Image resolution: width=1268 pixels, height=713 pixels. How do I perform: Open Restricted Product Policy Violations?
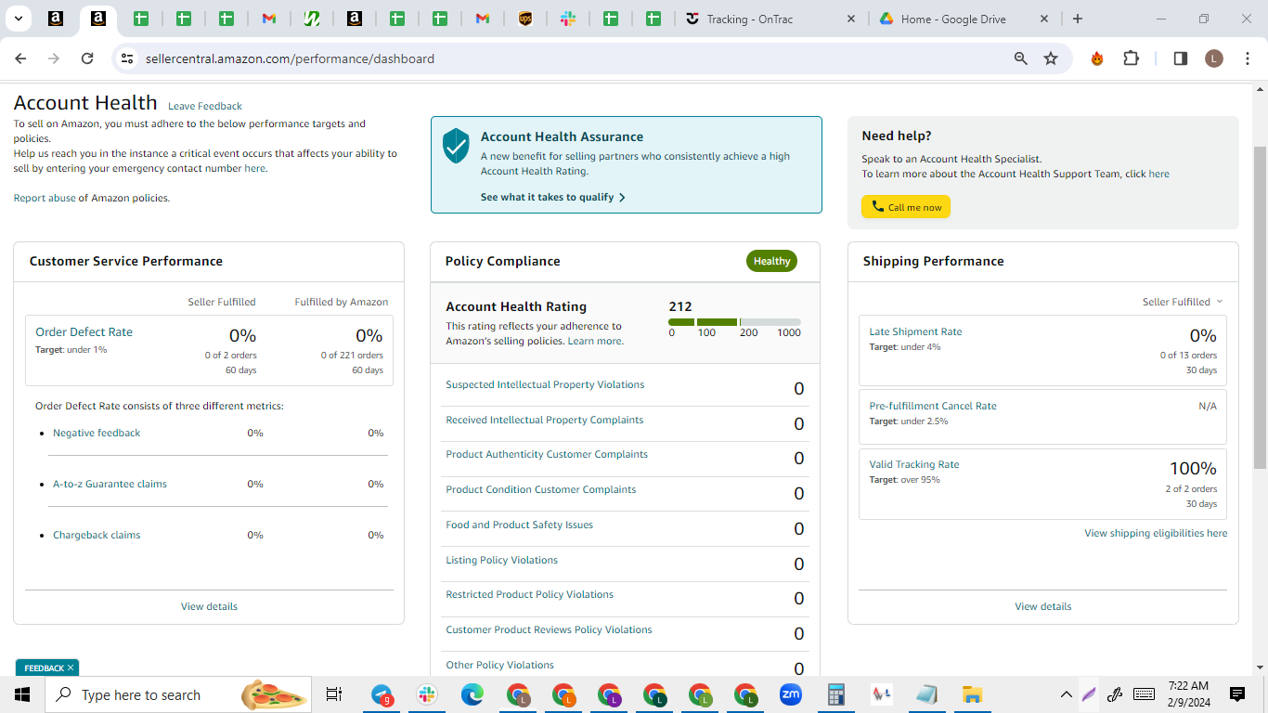point(529,594)
